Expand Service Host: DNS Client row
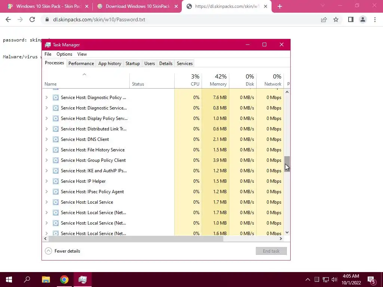Image resolution: width=383 pixels, height=287 pixels. (x=46, y=139)
